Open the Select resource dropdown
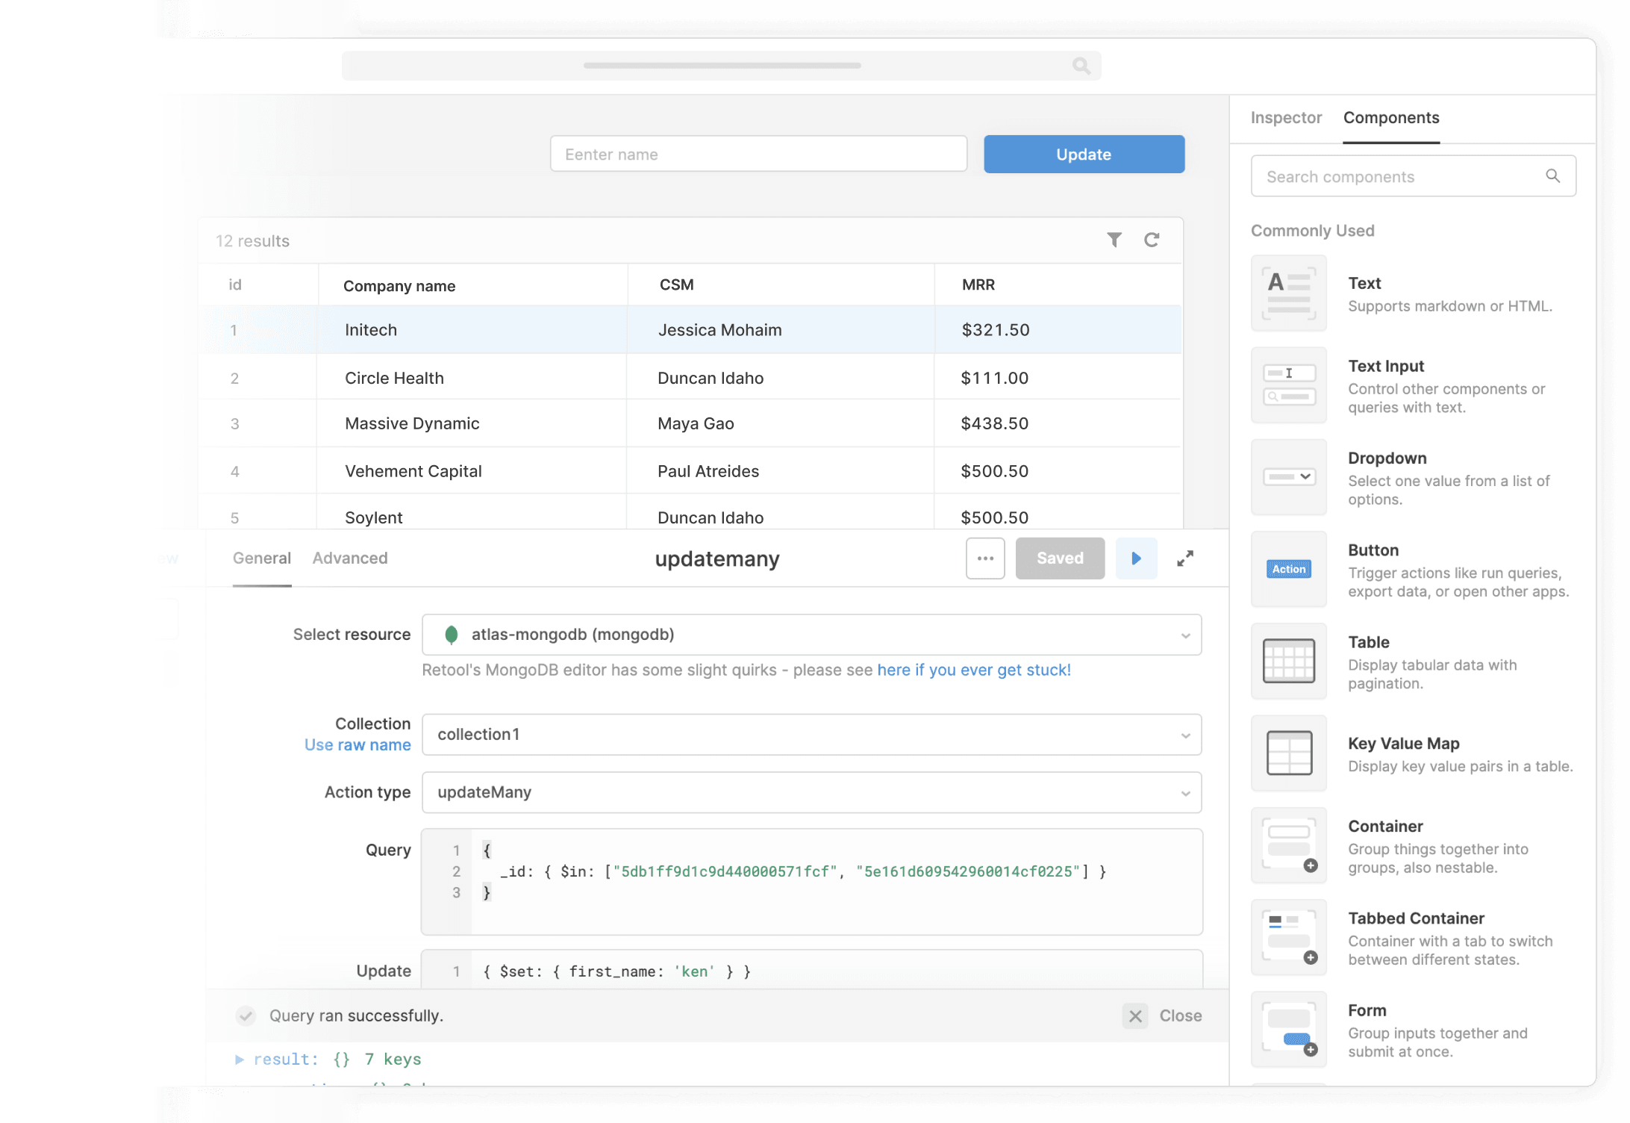This screenshot has width=1630, height=1123. tap(1186, 635)
